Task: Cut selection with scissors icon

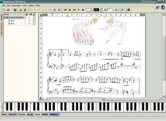Action: (46, 10)
